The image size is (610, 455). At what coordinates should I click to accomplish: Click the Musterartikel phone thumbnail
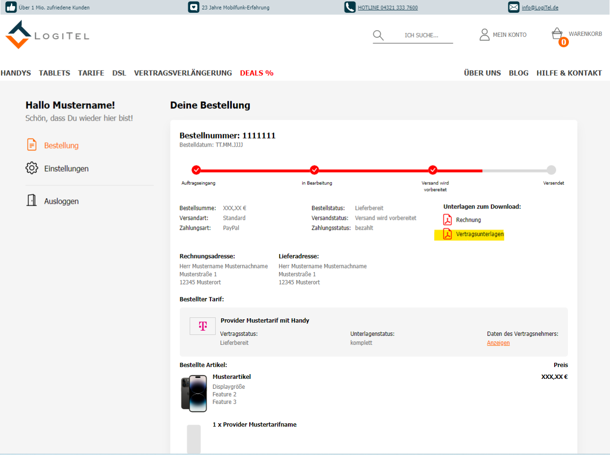(194, 394)
